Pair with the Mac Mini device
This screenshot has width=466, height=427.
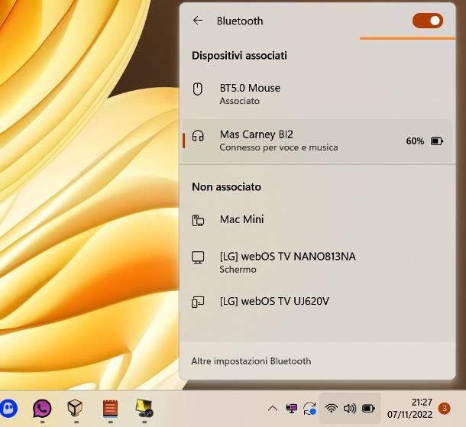pos(317,219)
